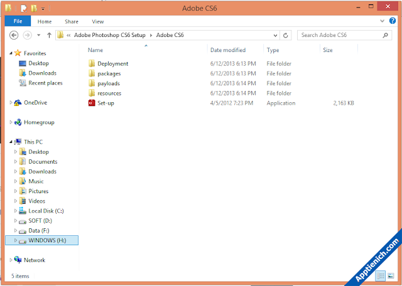Select the This PC computer icon
Screen dimensions: 402x286
click(18, 142)
